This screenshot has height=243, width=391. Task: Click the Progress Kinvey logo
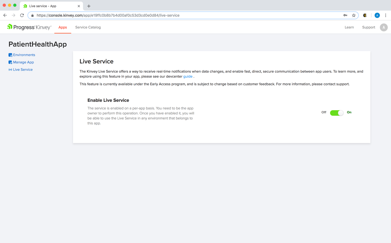(x=29, y=27)
